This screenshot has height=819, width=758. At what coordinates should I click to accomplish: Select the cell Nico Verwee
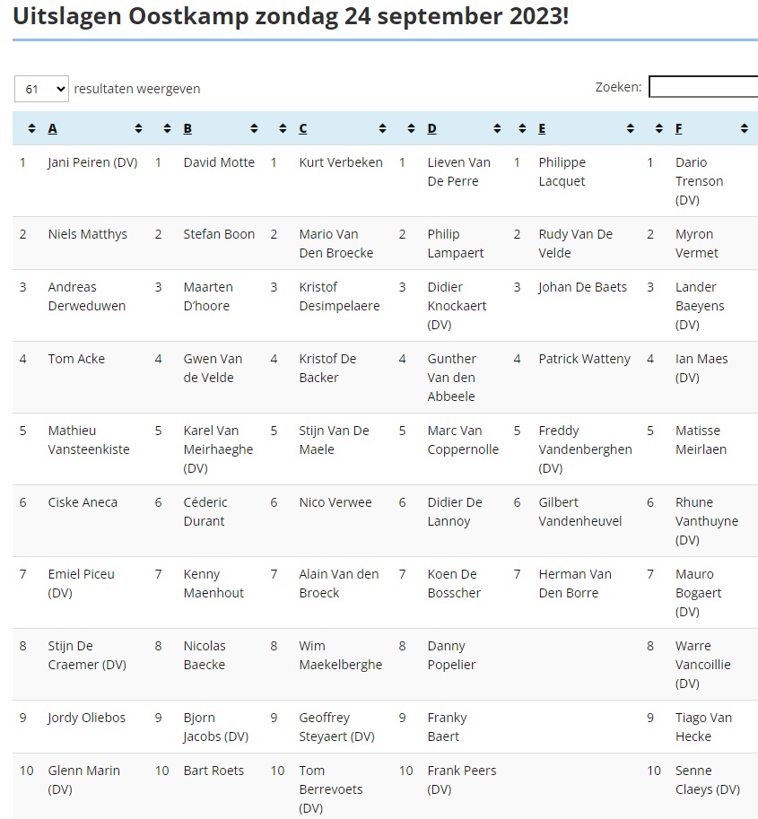coord(335,502)
